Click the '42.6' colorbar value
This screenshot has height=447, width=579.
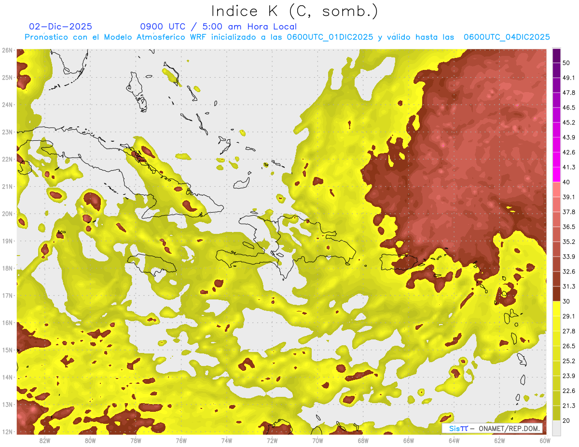(568, 152)
